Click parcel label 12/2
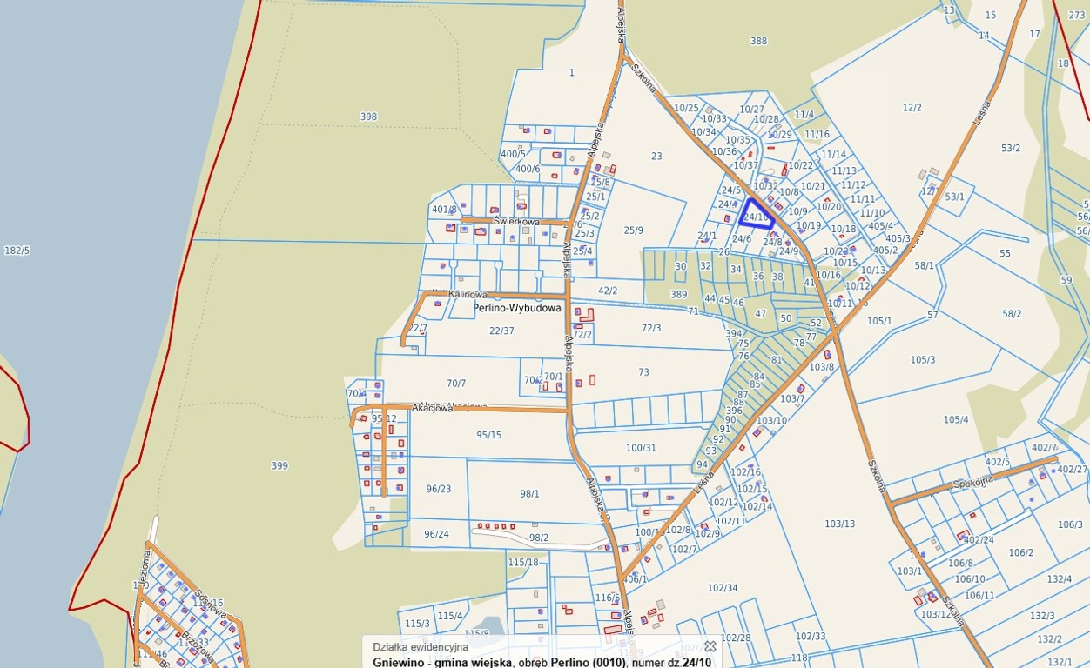The width and height of the screenshot is (1090, 668). (x=912, y=108)
